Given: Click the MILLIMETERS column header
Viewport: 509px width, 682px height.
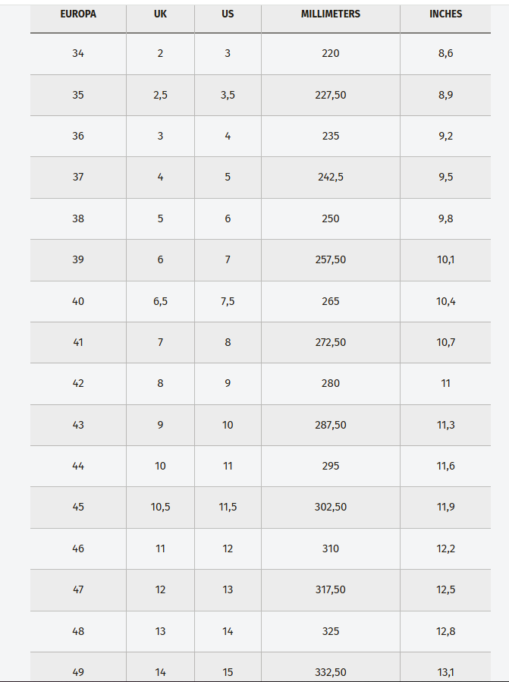Looking at the screenshot, I should click(331, 14).
